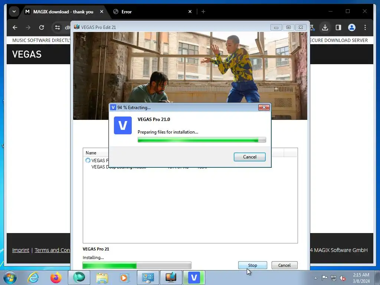Click the network tray icon
This screenshot has height=285, width=380.
click(x=334, y=278)
